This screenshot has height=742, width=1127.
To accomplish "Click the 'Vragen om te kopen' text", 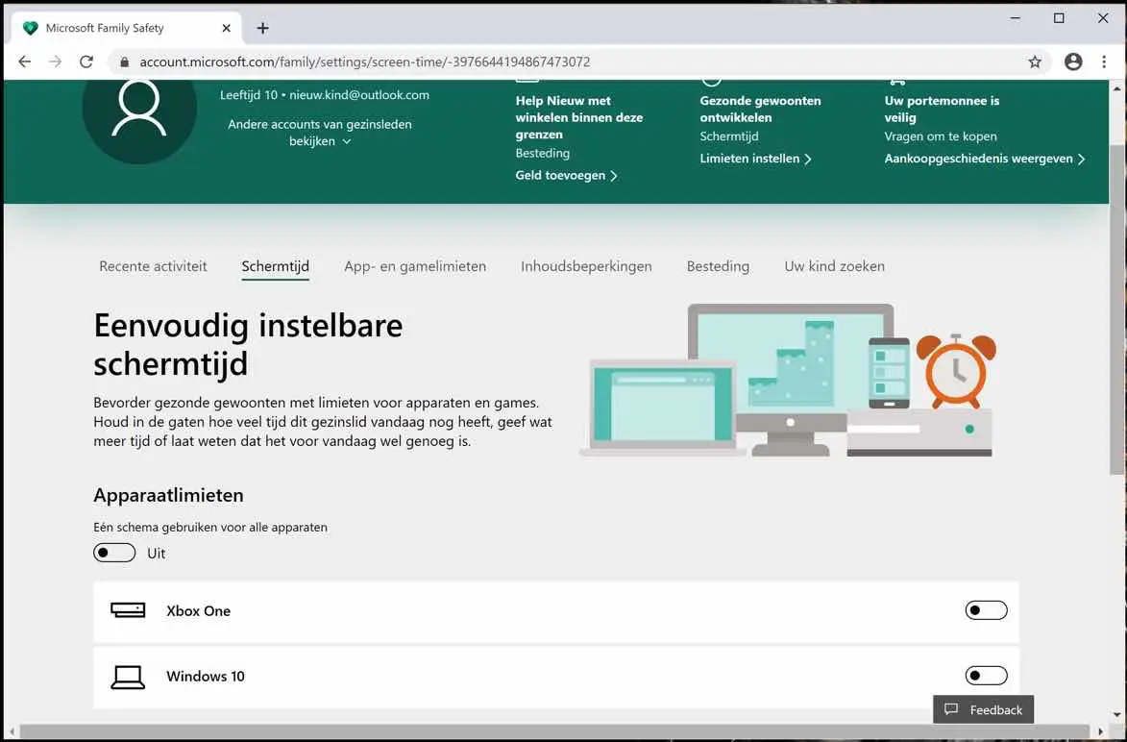I will [940, 136].
